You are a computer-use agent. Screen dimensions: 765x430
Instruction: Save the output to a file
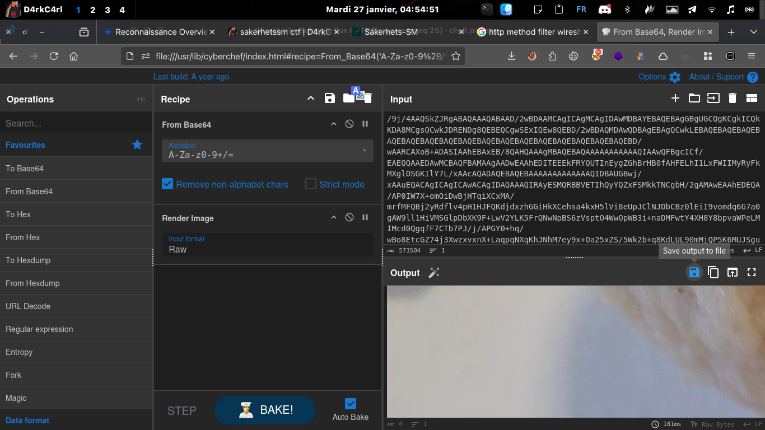[694, 273]
